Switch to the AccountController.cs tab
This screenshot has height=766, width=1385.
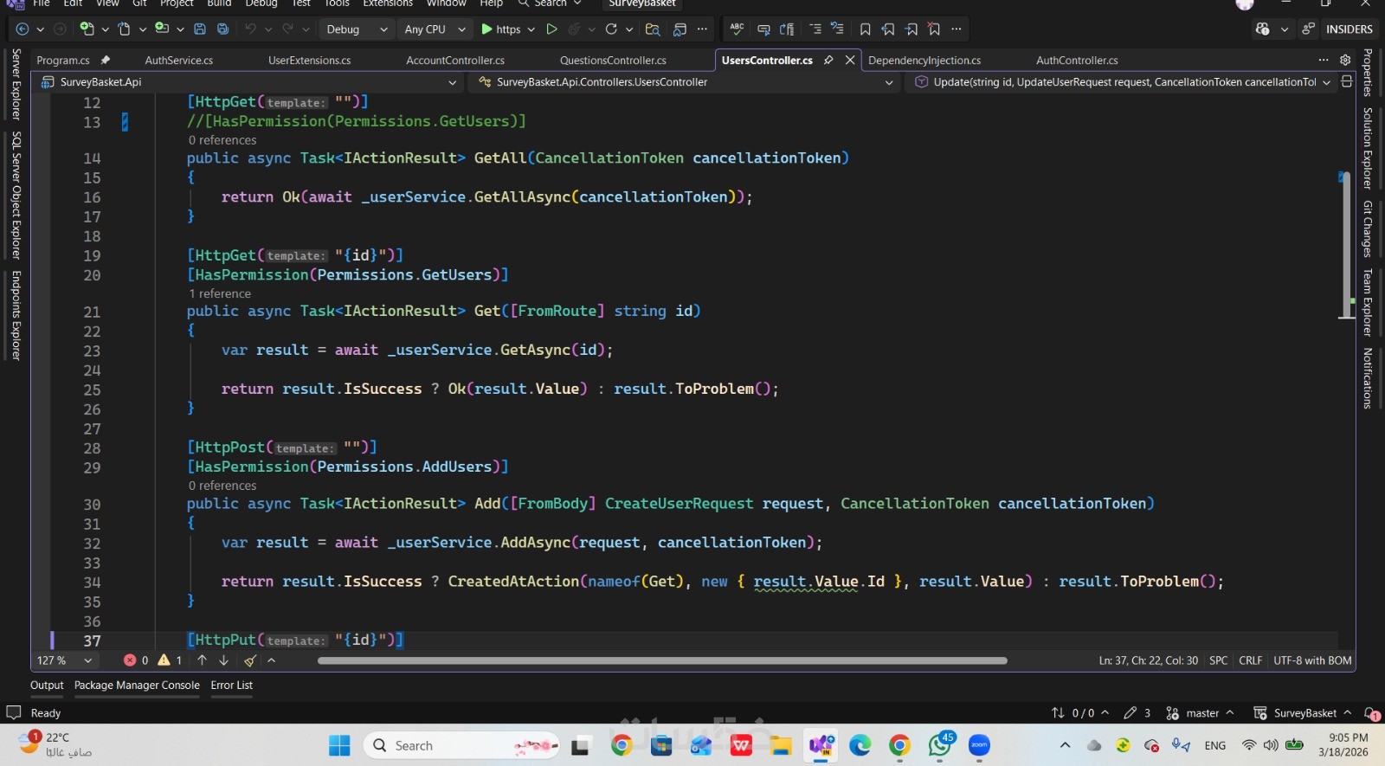pyautogui.click(x=455, y=61)
